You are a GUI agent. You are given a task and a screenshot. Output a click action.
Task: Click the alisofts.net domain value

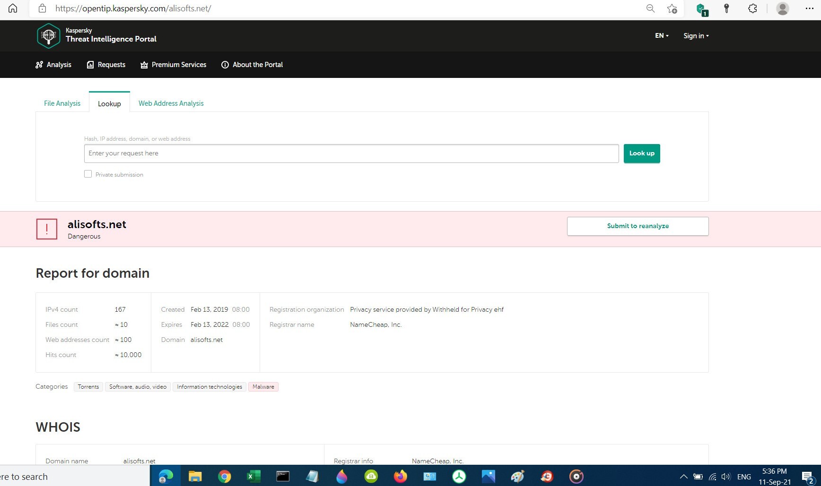coord(207,340)
